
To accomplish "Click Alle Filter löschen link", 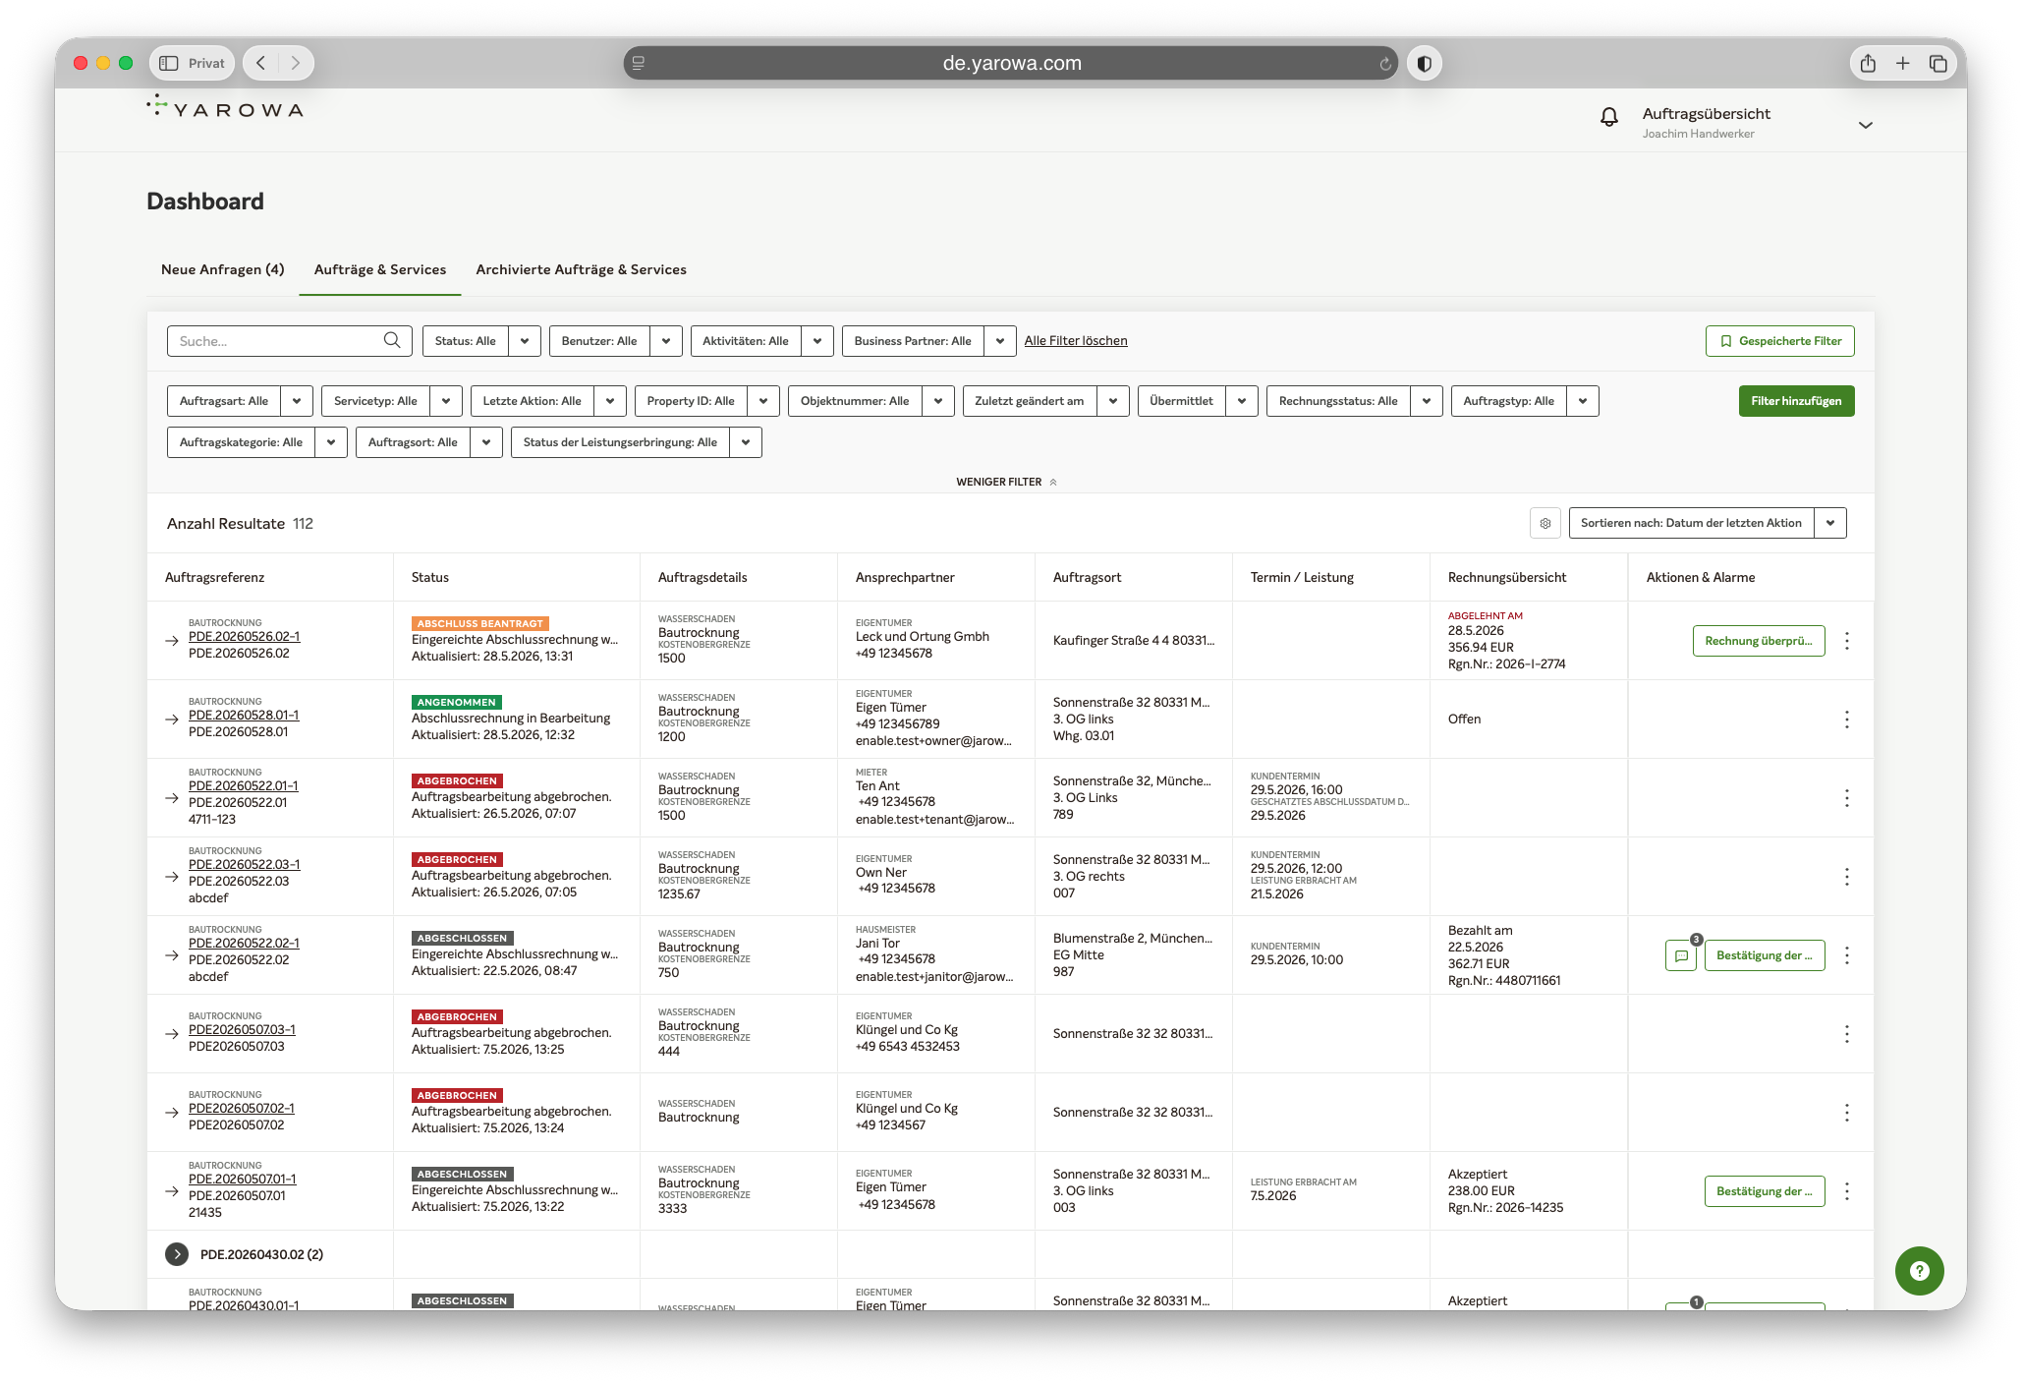I will pos(1076,341).
